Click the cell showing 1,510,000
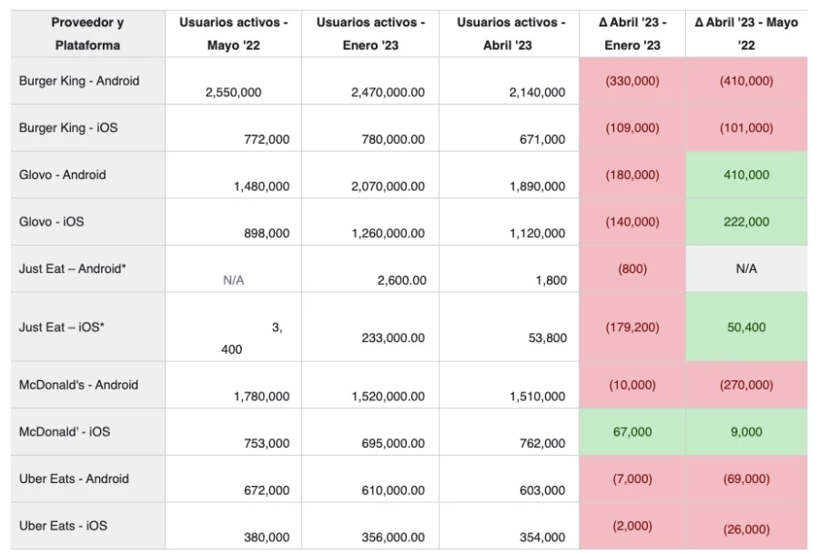Image resolution: width=819 pixels, height=554 pixels. pos(510,385)
